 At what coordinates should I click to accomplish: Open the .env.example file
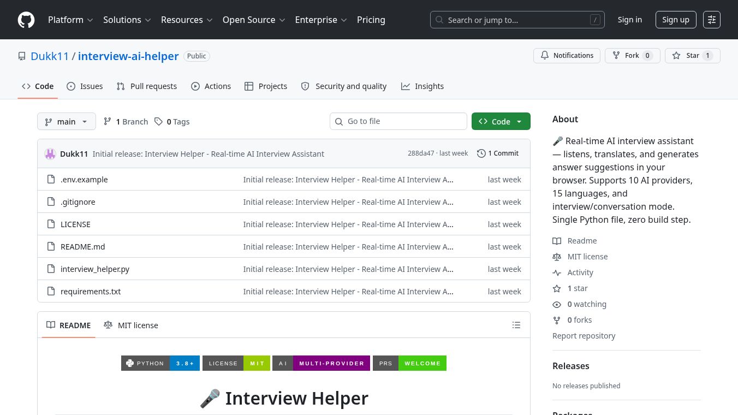click(x=84, y=180)
